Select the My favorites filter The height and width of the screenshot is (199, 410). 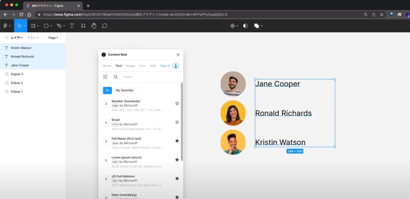click(124, 90)
